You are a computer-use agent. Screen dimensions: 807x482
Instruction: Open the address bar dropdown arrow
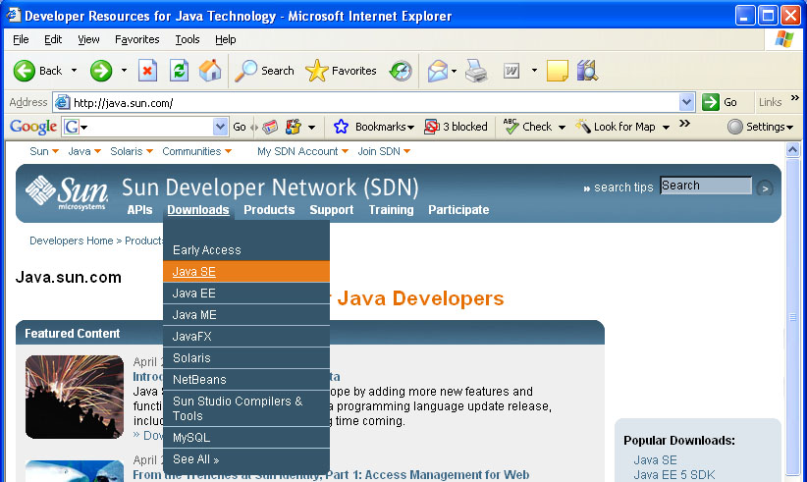tap(686, 102)
